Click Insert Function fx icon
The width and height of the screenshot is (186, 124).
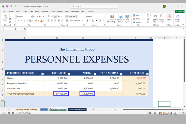[25, 29]
